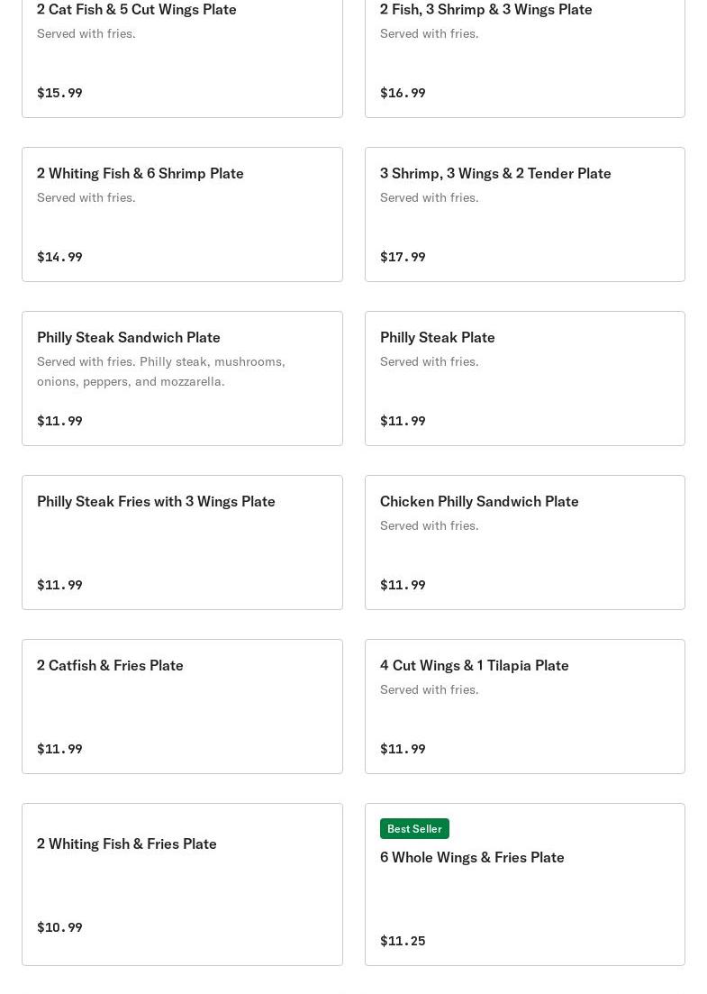The image size is (707, 994).
Task: Click 3 Shrimp, 3 Wings & 2 Tender Plate
Action: [x=495, y=173]
